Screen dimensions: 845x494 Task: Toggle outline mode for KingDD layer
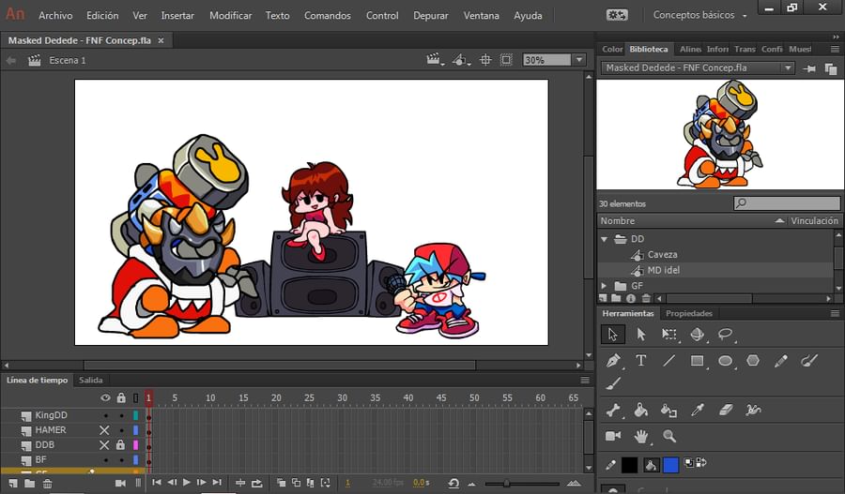[136, 415]
